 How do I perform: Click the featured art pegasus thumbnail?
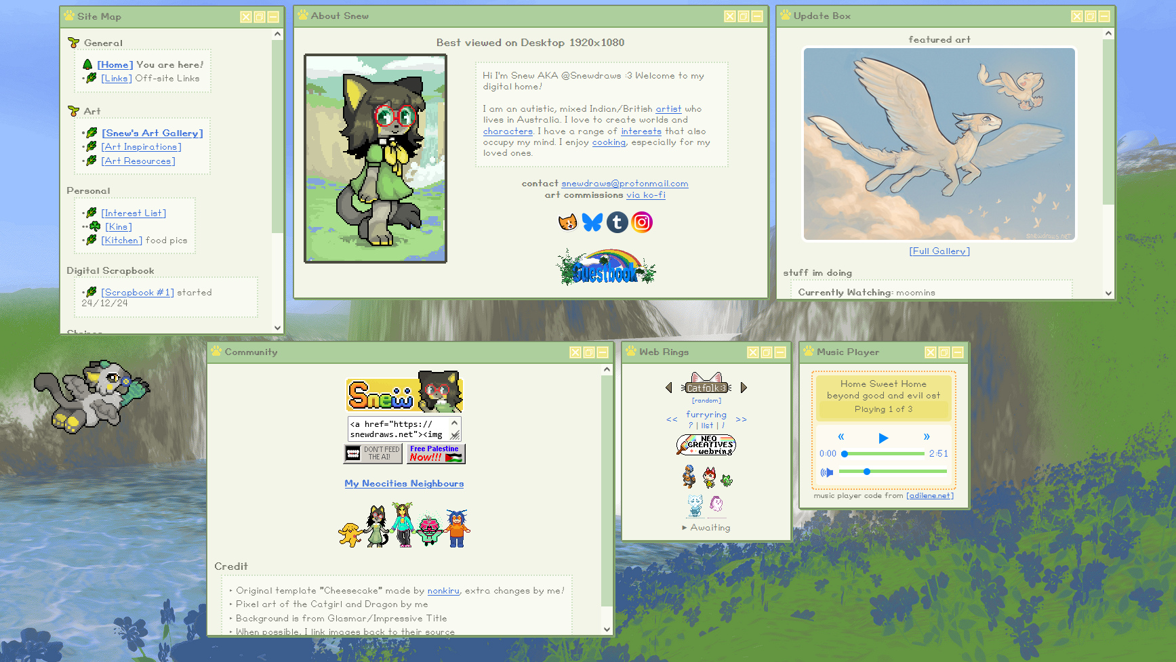[x=939, y=144]
